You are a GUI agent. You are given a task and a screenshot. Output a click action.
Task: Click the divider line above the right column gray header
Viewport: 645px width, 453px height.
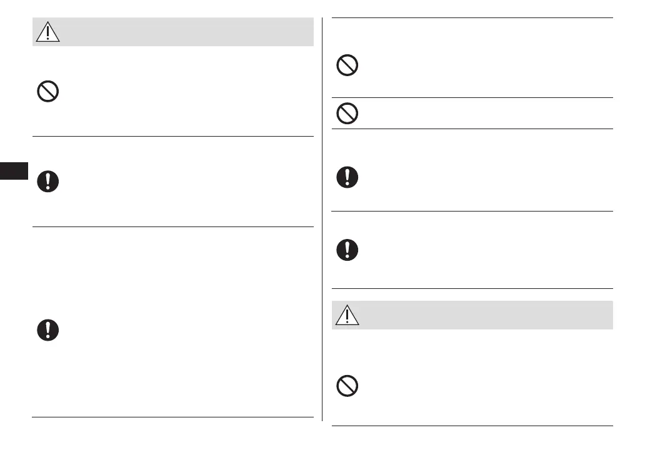click(472, 288)
